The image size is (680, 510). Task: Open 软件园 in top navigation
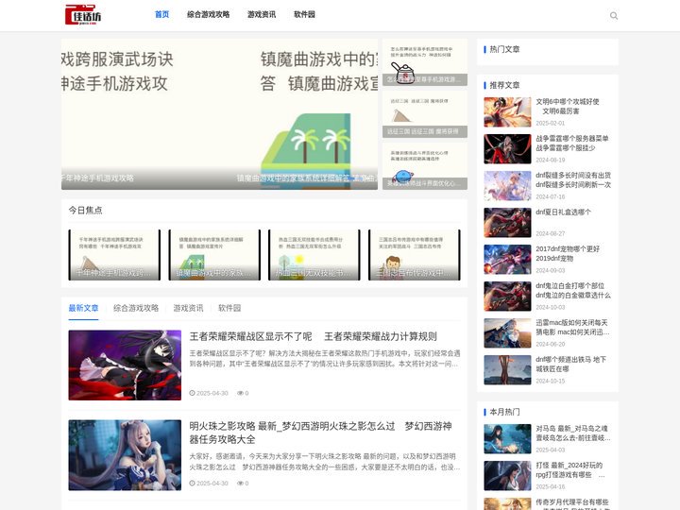(x=304, y=14)
